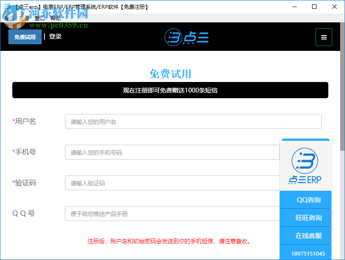Screen dimensions: 345x260
Task: Click the app icon in title bar
Action: [7, 7]
